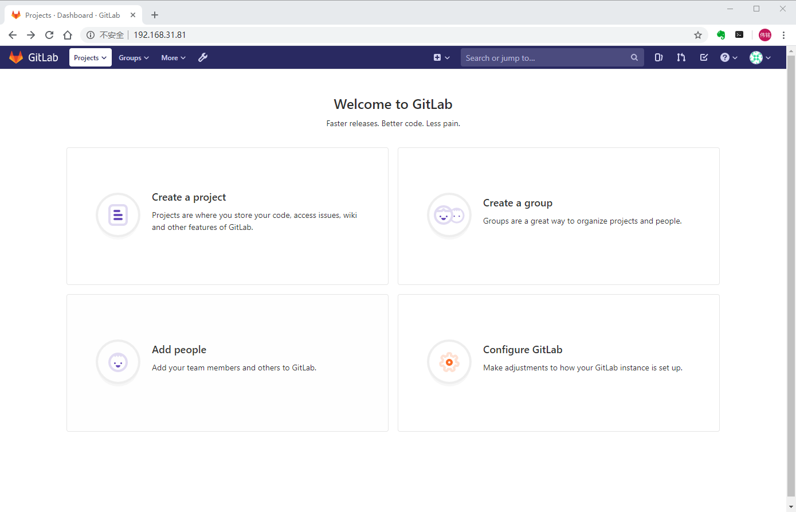Open the To-Do list icon

click(x=704, y=57)
